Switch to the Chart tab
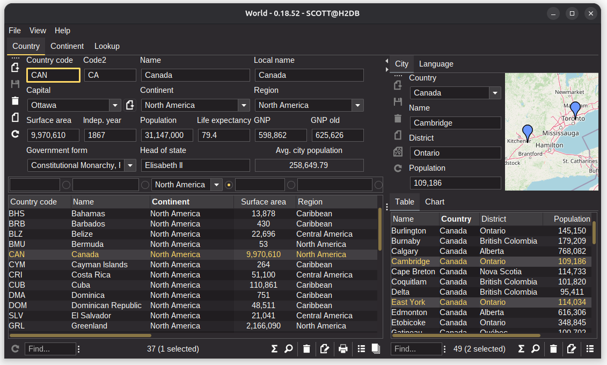 tap(434, 202)
